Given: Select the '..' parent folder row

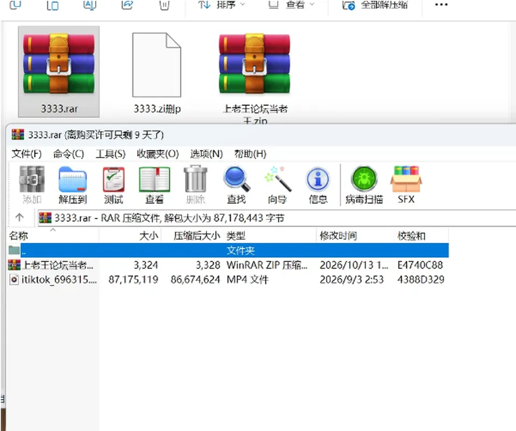Looking at the screenshot, I should [228, 250].
